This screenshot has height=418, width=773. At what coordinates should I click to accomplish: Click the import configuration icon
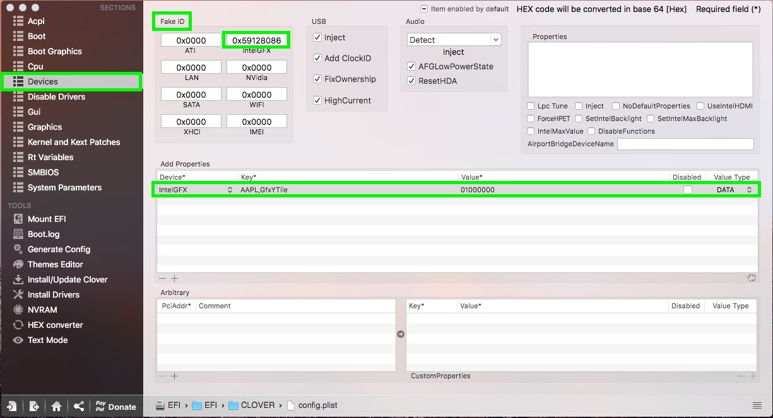pyautogui.click(x=12, y=406)
